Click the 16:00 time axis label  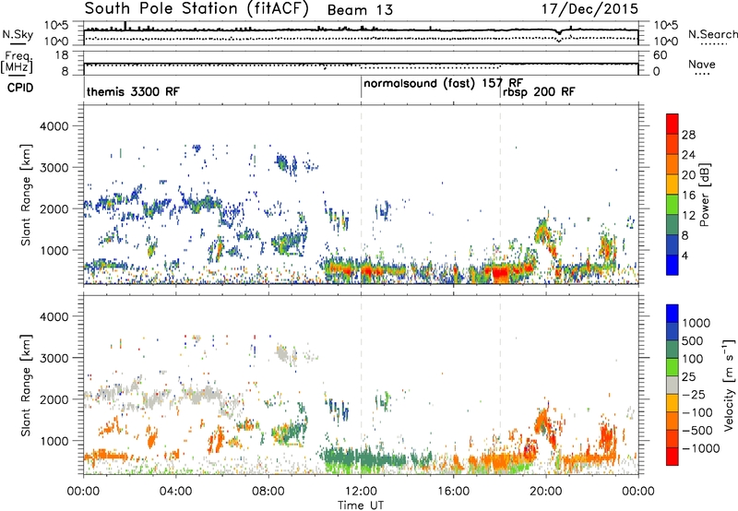click(453, 492)
